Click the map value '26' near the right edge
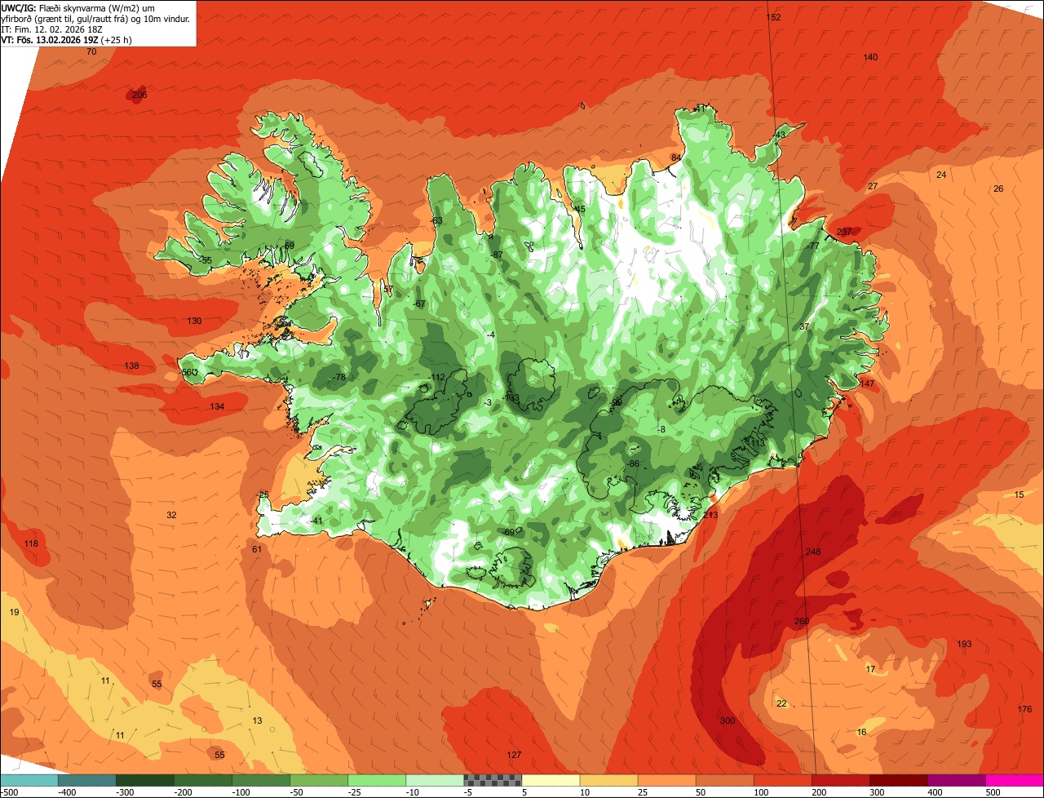 (x=998, y=189)
